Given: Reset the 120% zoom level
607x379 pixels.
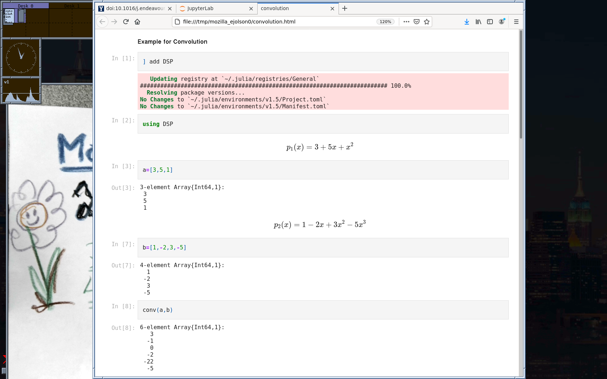Looking at the screenshot, I should coord(385,22).
